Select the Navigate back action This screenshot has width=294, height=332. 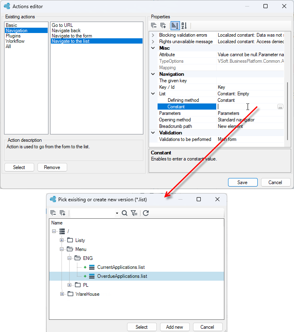97,31
